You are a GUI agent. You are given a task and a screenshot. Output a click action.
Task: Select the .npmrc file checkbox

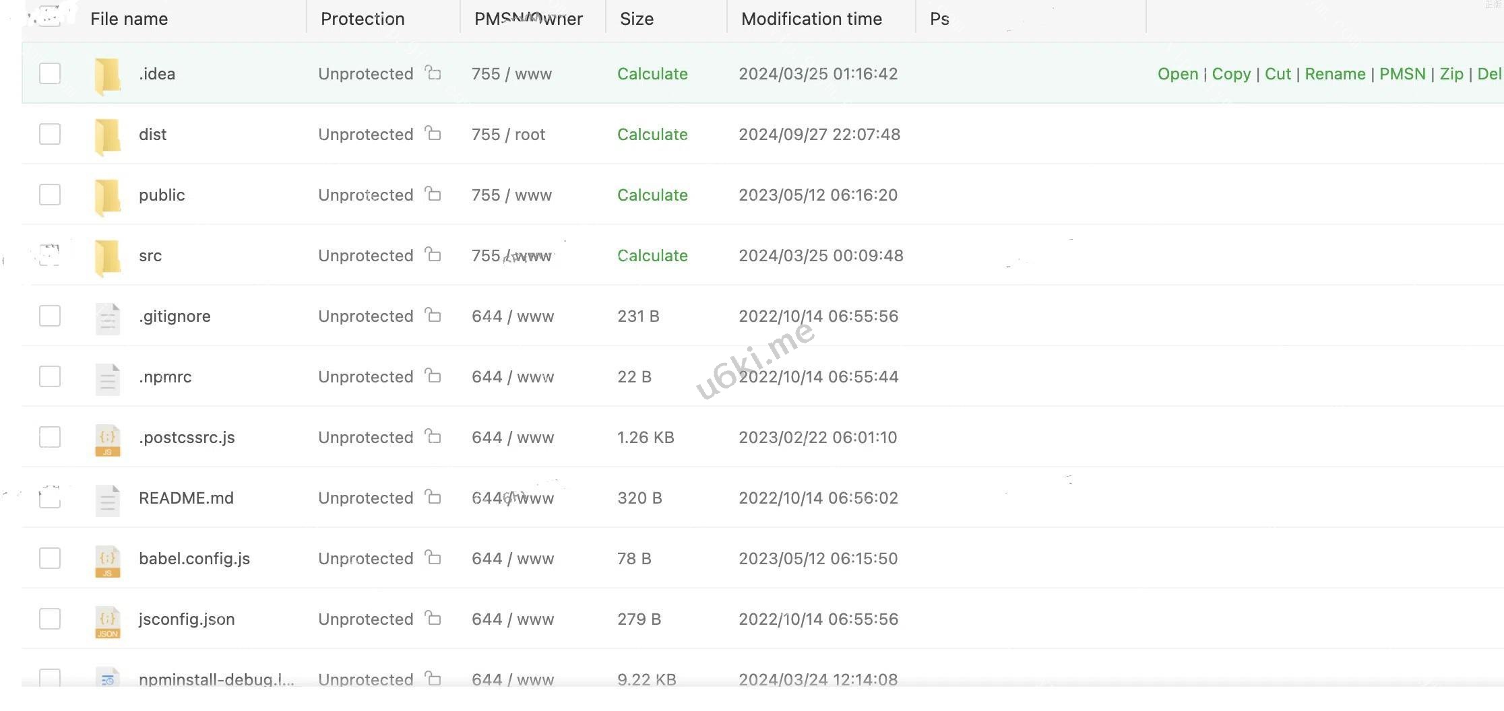(50, 376)
